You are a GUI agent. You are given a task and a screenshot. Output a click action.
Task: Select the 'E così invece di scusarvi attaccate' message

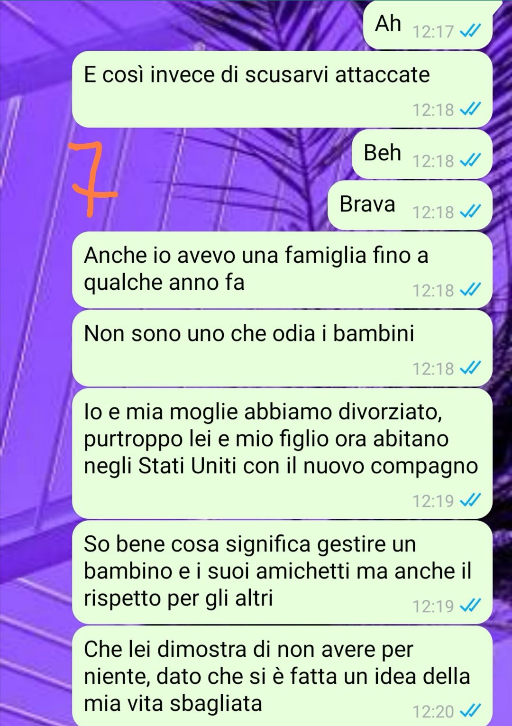(282, 89)
